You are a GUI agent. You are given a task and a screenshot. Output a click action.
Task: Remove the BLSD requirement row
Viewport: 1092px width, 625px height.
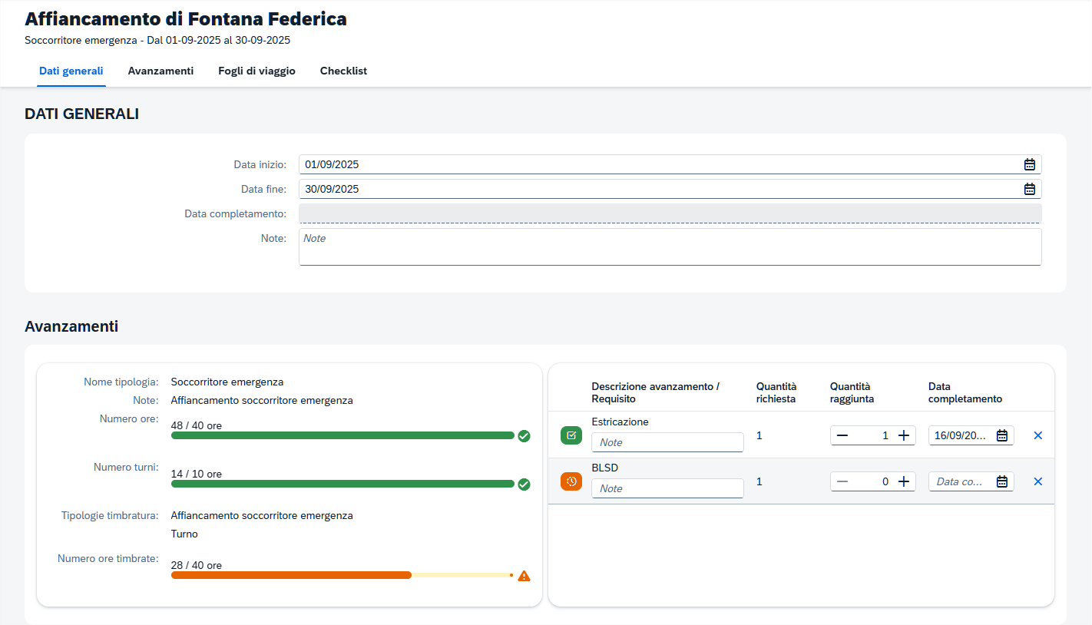click(x=1037, y=481)
